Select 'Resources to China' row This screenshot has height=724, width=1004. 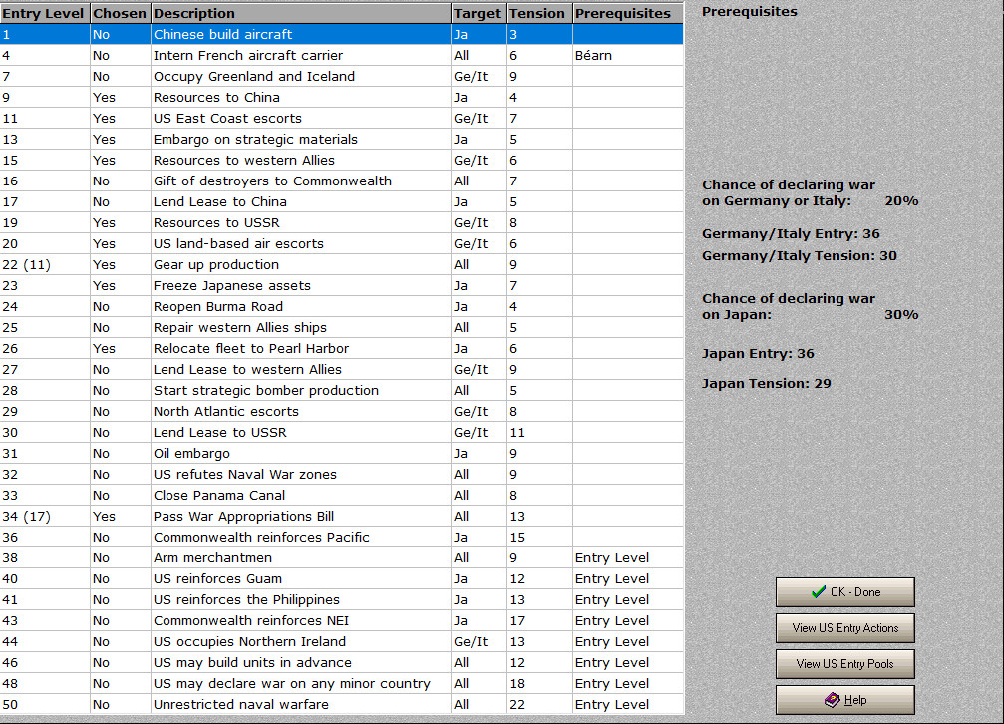click(341, 98)
